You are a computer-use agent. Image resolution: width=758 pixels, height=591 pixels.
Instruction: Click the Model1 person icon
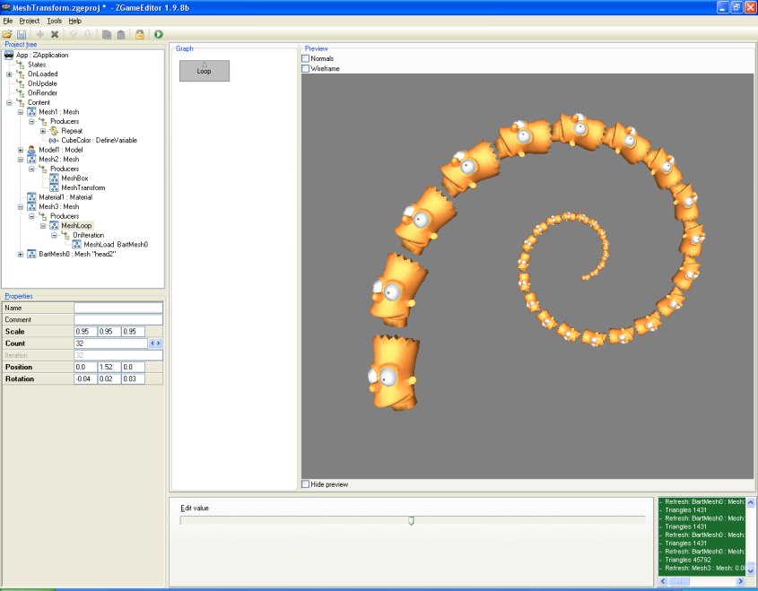pos(31,150)
